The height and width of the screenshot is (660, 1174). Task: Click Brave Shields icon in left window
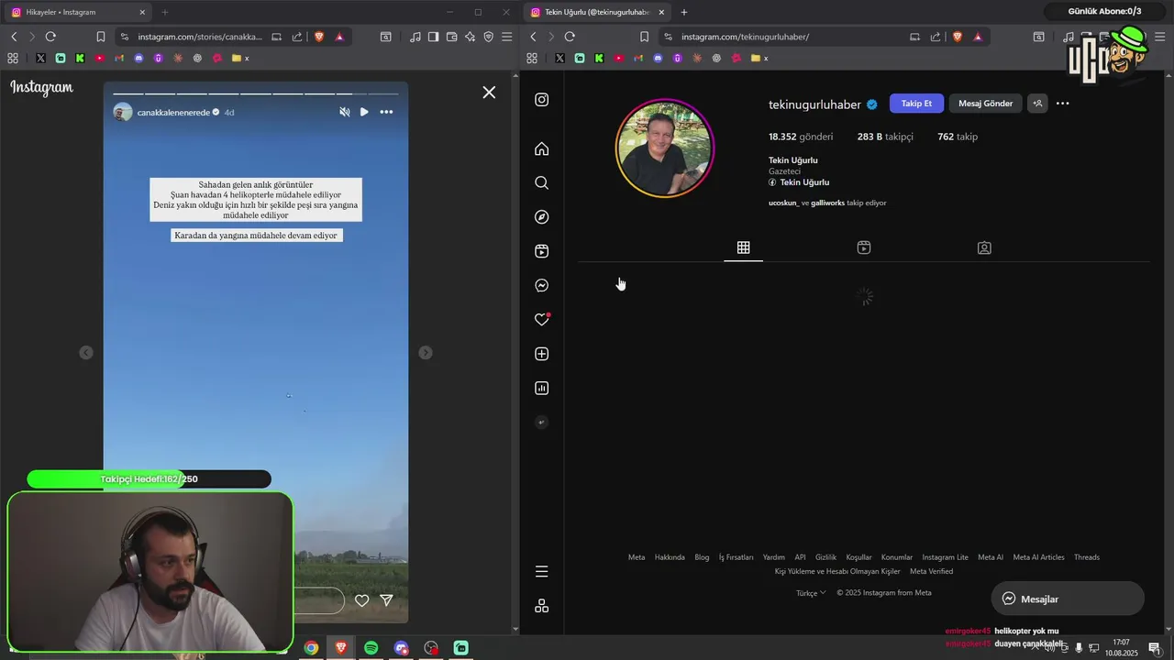click(319, 37)
